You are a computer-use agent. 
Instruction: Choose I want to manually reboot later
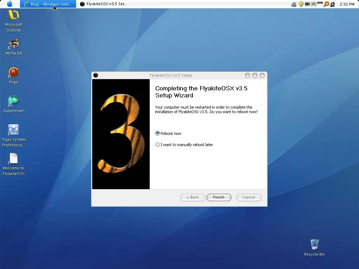(x=184, y=145)
